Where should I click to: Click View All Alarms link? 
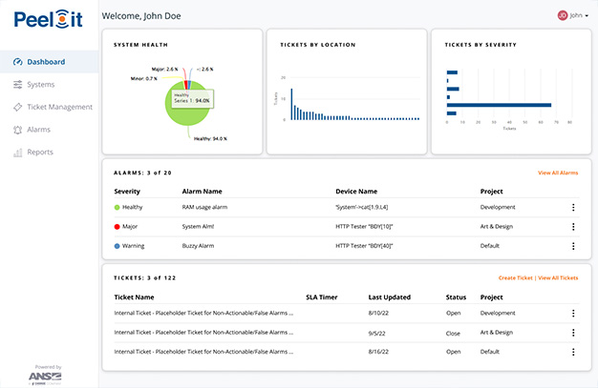tap(558, 173)
